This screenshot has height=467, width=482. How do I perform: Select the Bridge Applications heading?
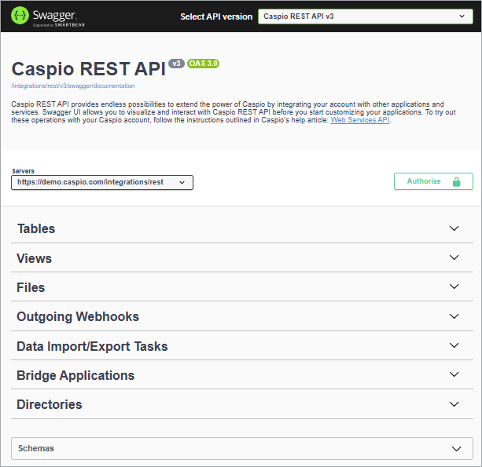coord(75,376)
